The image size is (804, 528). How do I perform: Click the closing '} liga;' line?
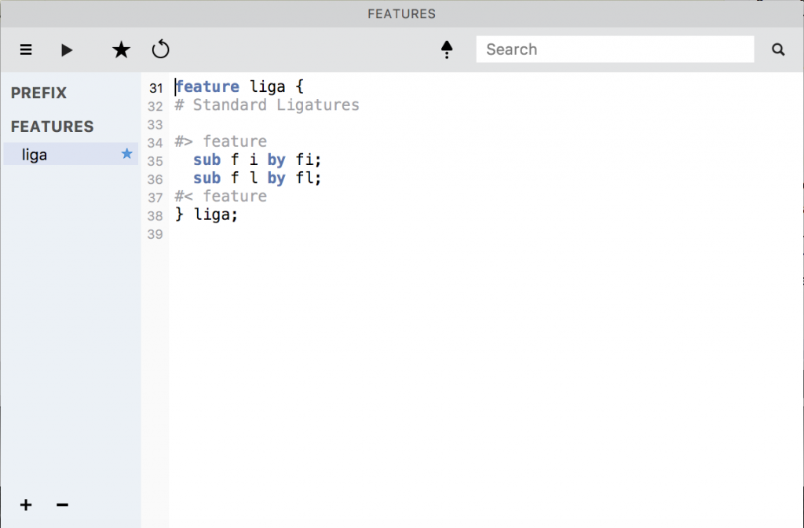[206, 214]
